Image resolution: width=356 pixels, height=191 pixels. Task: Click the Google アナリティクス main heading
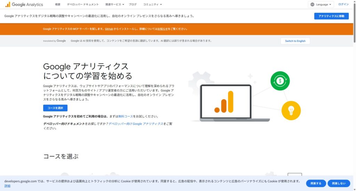coord(88,71)
